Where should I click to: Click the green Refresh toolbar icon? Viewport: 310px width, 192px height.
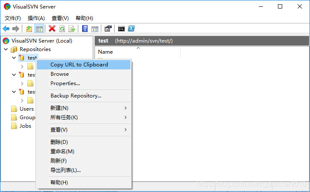point(62,29)
